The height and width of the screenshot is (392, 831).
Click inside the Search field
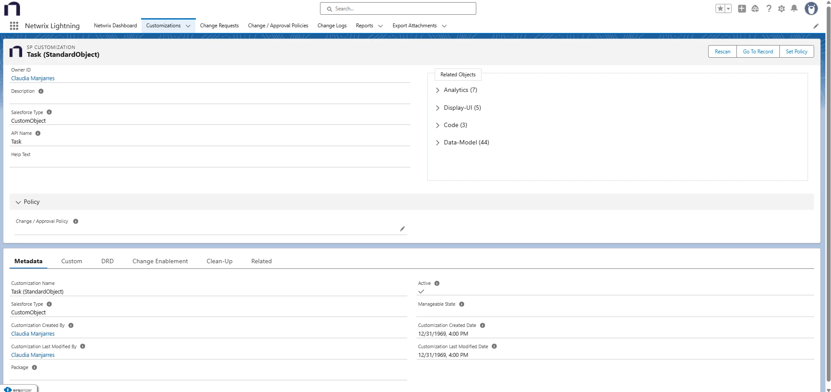click(x=398, y=8)
